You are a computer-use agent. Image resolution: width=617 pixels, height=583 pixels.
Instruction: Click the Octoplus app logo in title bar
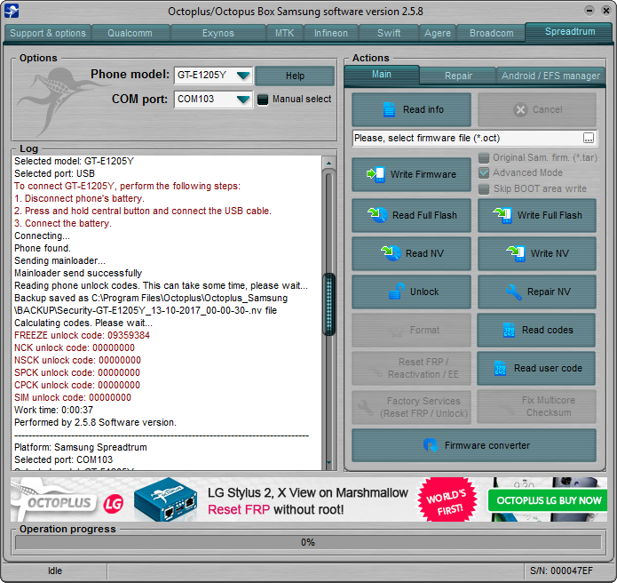(12, 11)
